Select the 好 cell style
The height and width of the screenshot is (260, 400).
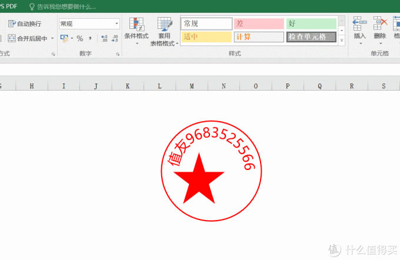[311, 24]
